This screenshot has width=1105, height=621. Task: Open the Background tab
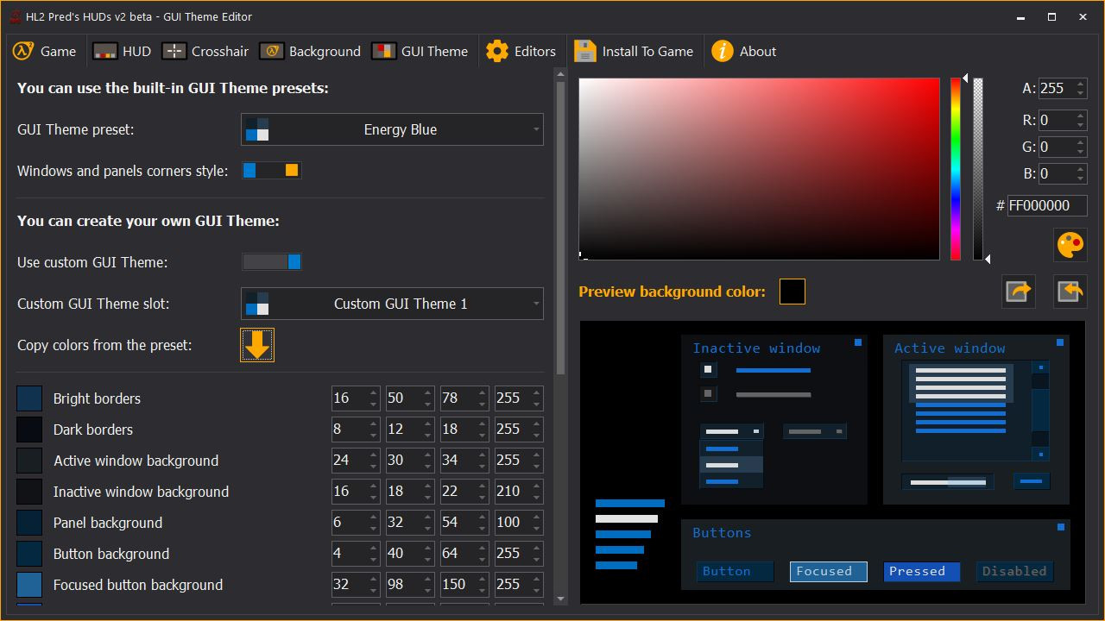coord(310,52)
